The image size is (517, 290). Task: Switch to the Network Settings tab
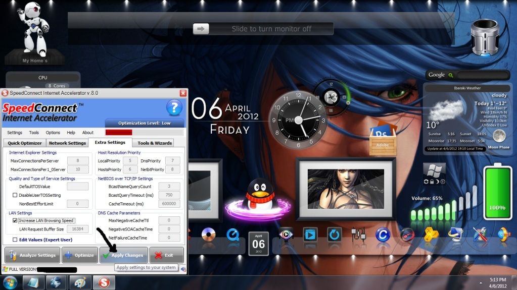click(x=67, y=143)
